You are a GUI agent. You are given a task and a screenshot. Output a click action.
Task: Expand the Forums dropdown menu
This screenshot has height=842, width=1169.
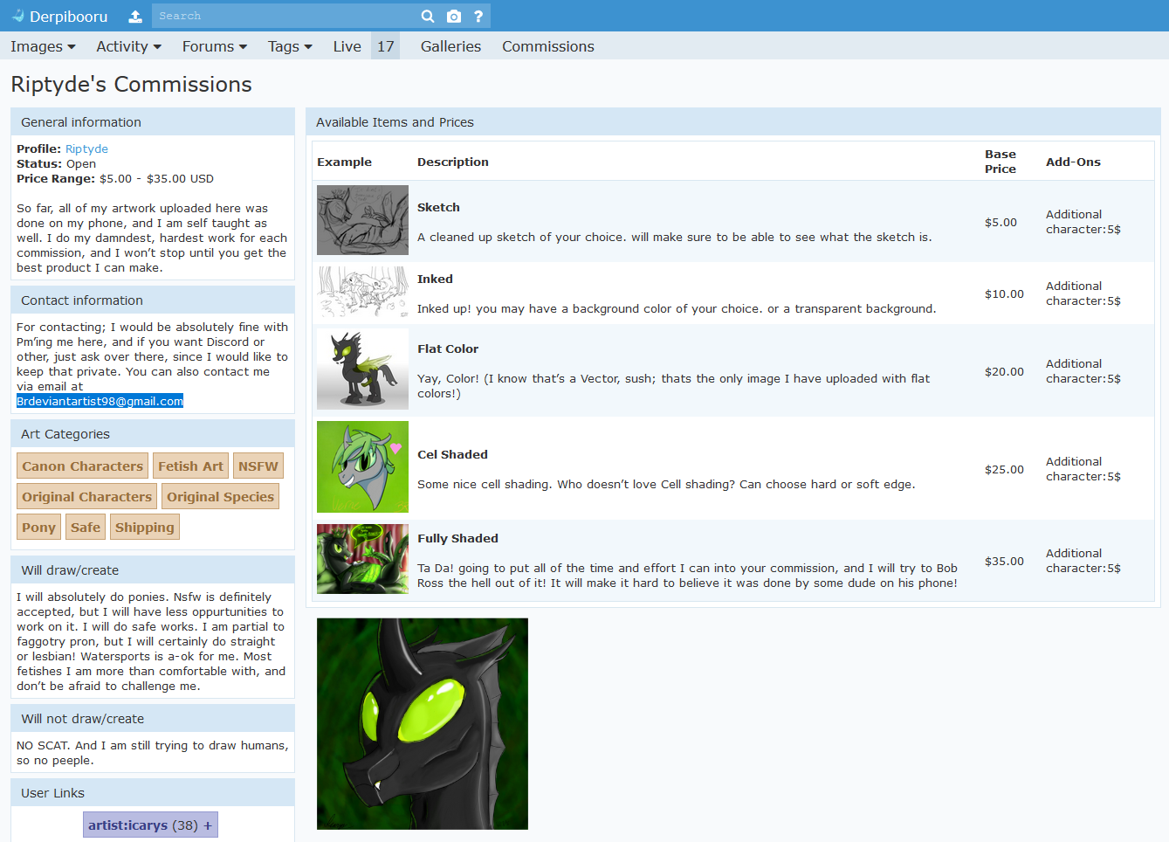click(215, 46)
